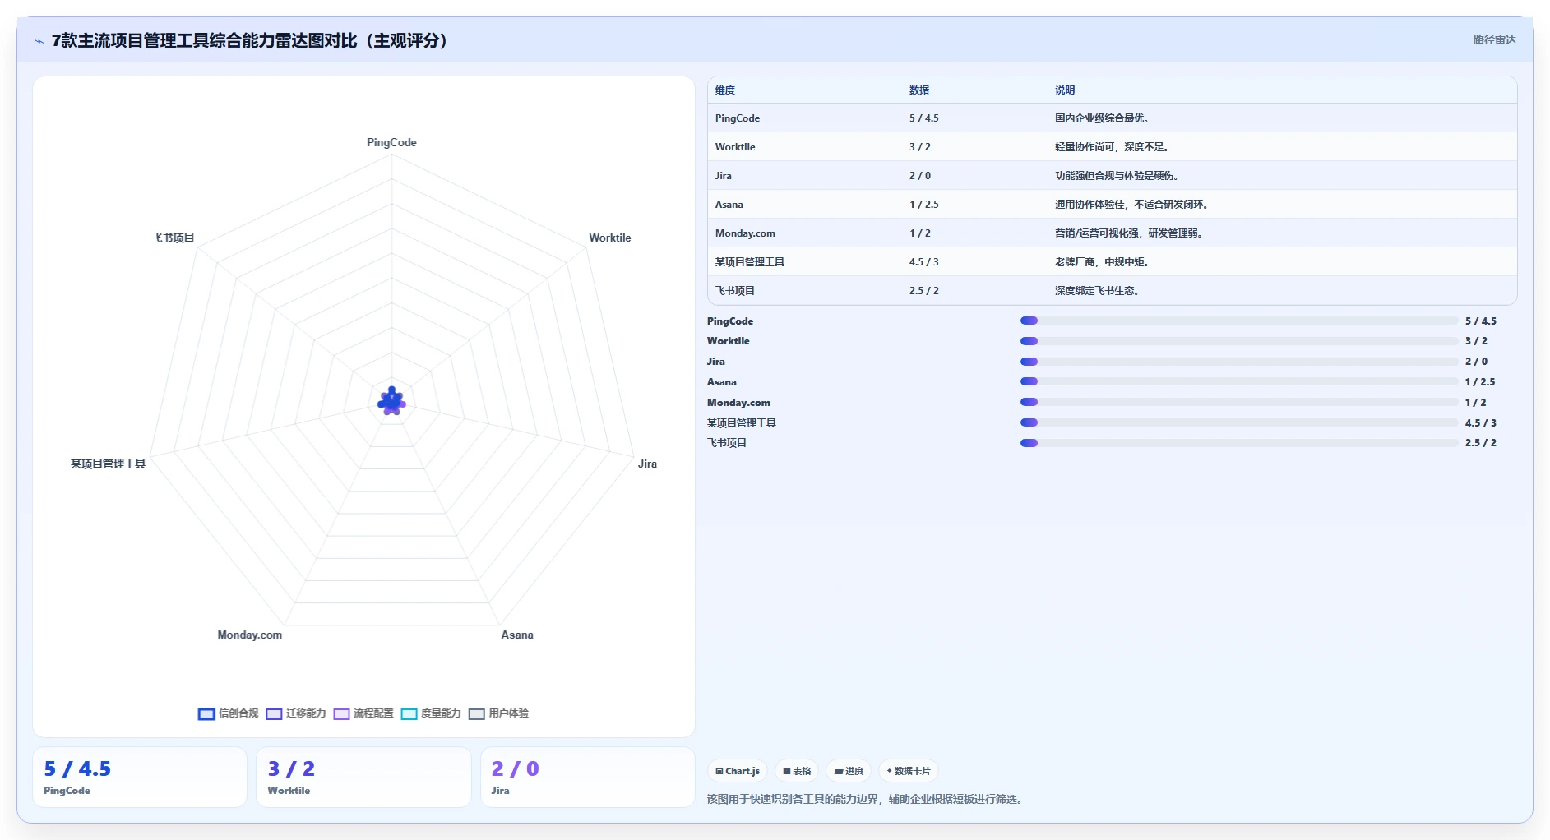Click the Jira progress bar
Screen dimensions: 1550x840
[x=1239, y=362]
